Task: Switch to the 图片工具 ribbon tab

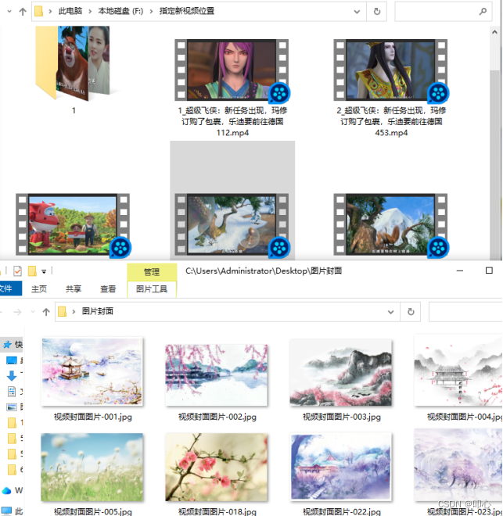Action: click(x=152, y=289)
